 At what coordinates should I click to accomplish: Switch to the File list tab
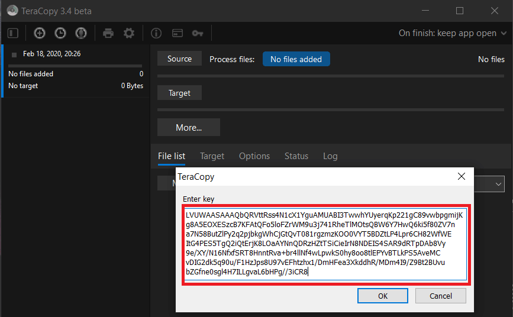pyautogui.click(x=172, y=156)
